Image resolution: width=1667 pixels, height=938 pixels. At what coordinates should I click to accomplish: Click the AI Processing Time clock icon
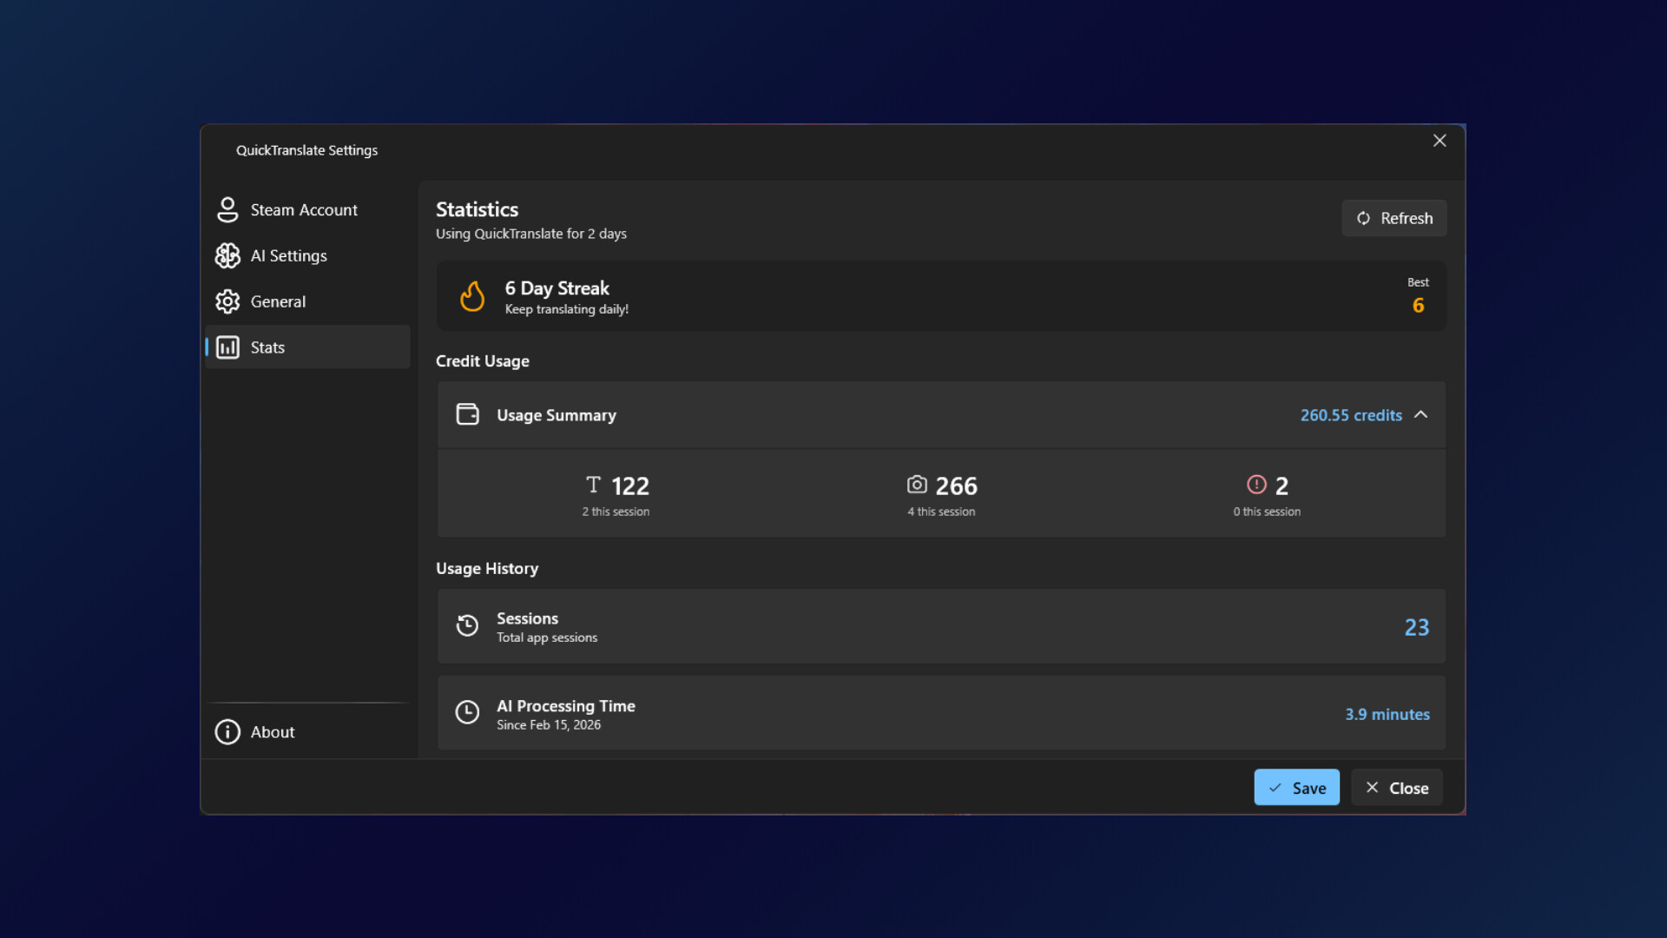point(467,713)
